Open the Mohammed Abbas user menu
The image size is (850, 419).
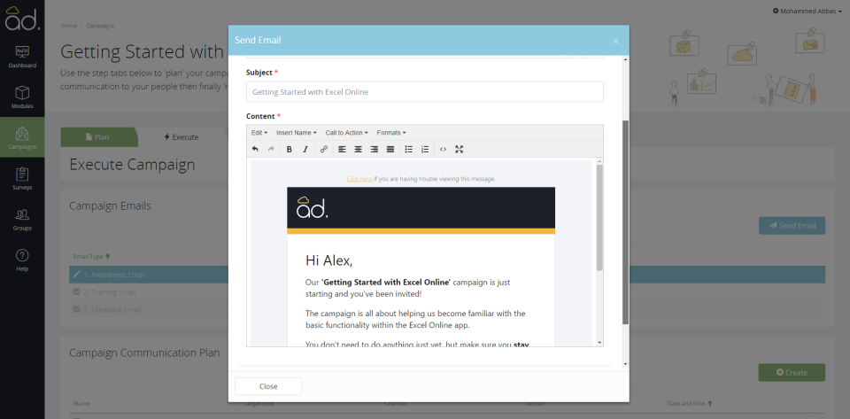coord(807,11)
